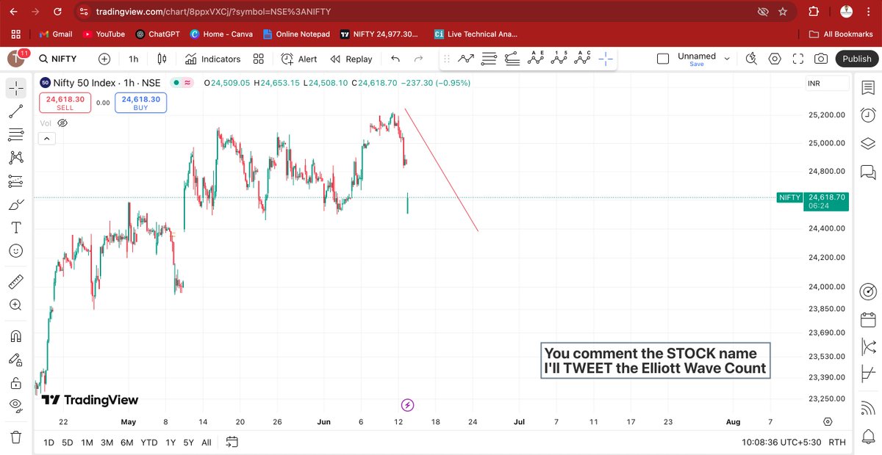Select the Text annotation tool
This screenshot has height=455, width=882.
coord(15,227)
